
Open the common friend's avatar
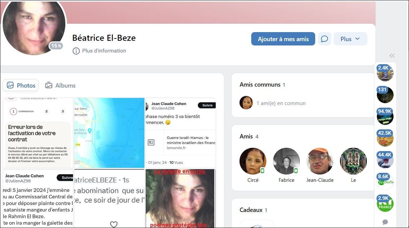[246, 103]
